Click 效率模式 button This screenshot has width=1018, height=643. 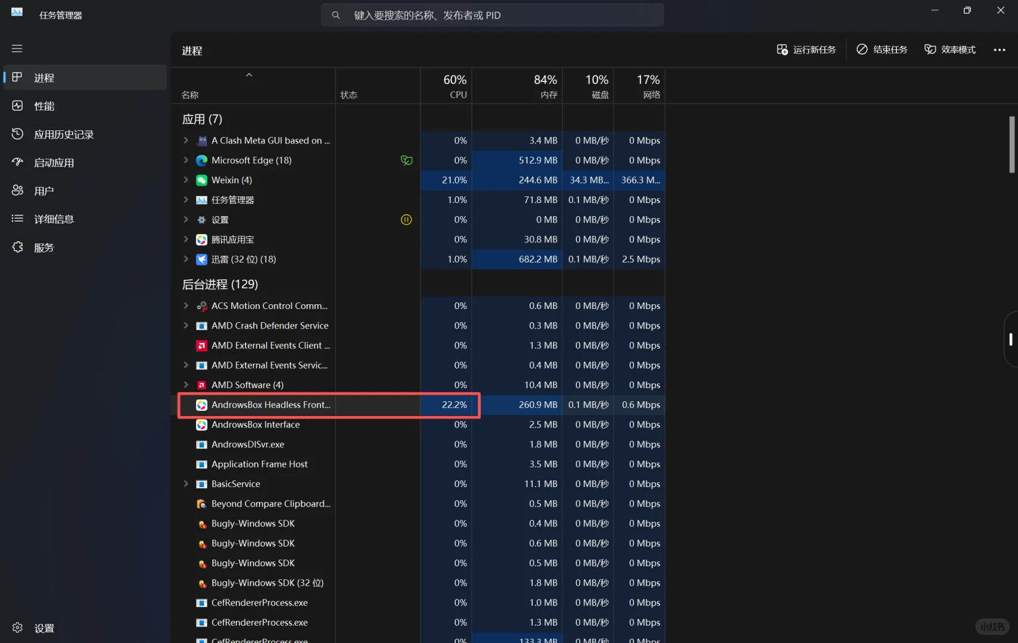click(949, 49)
